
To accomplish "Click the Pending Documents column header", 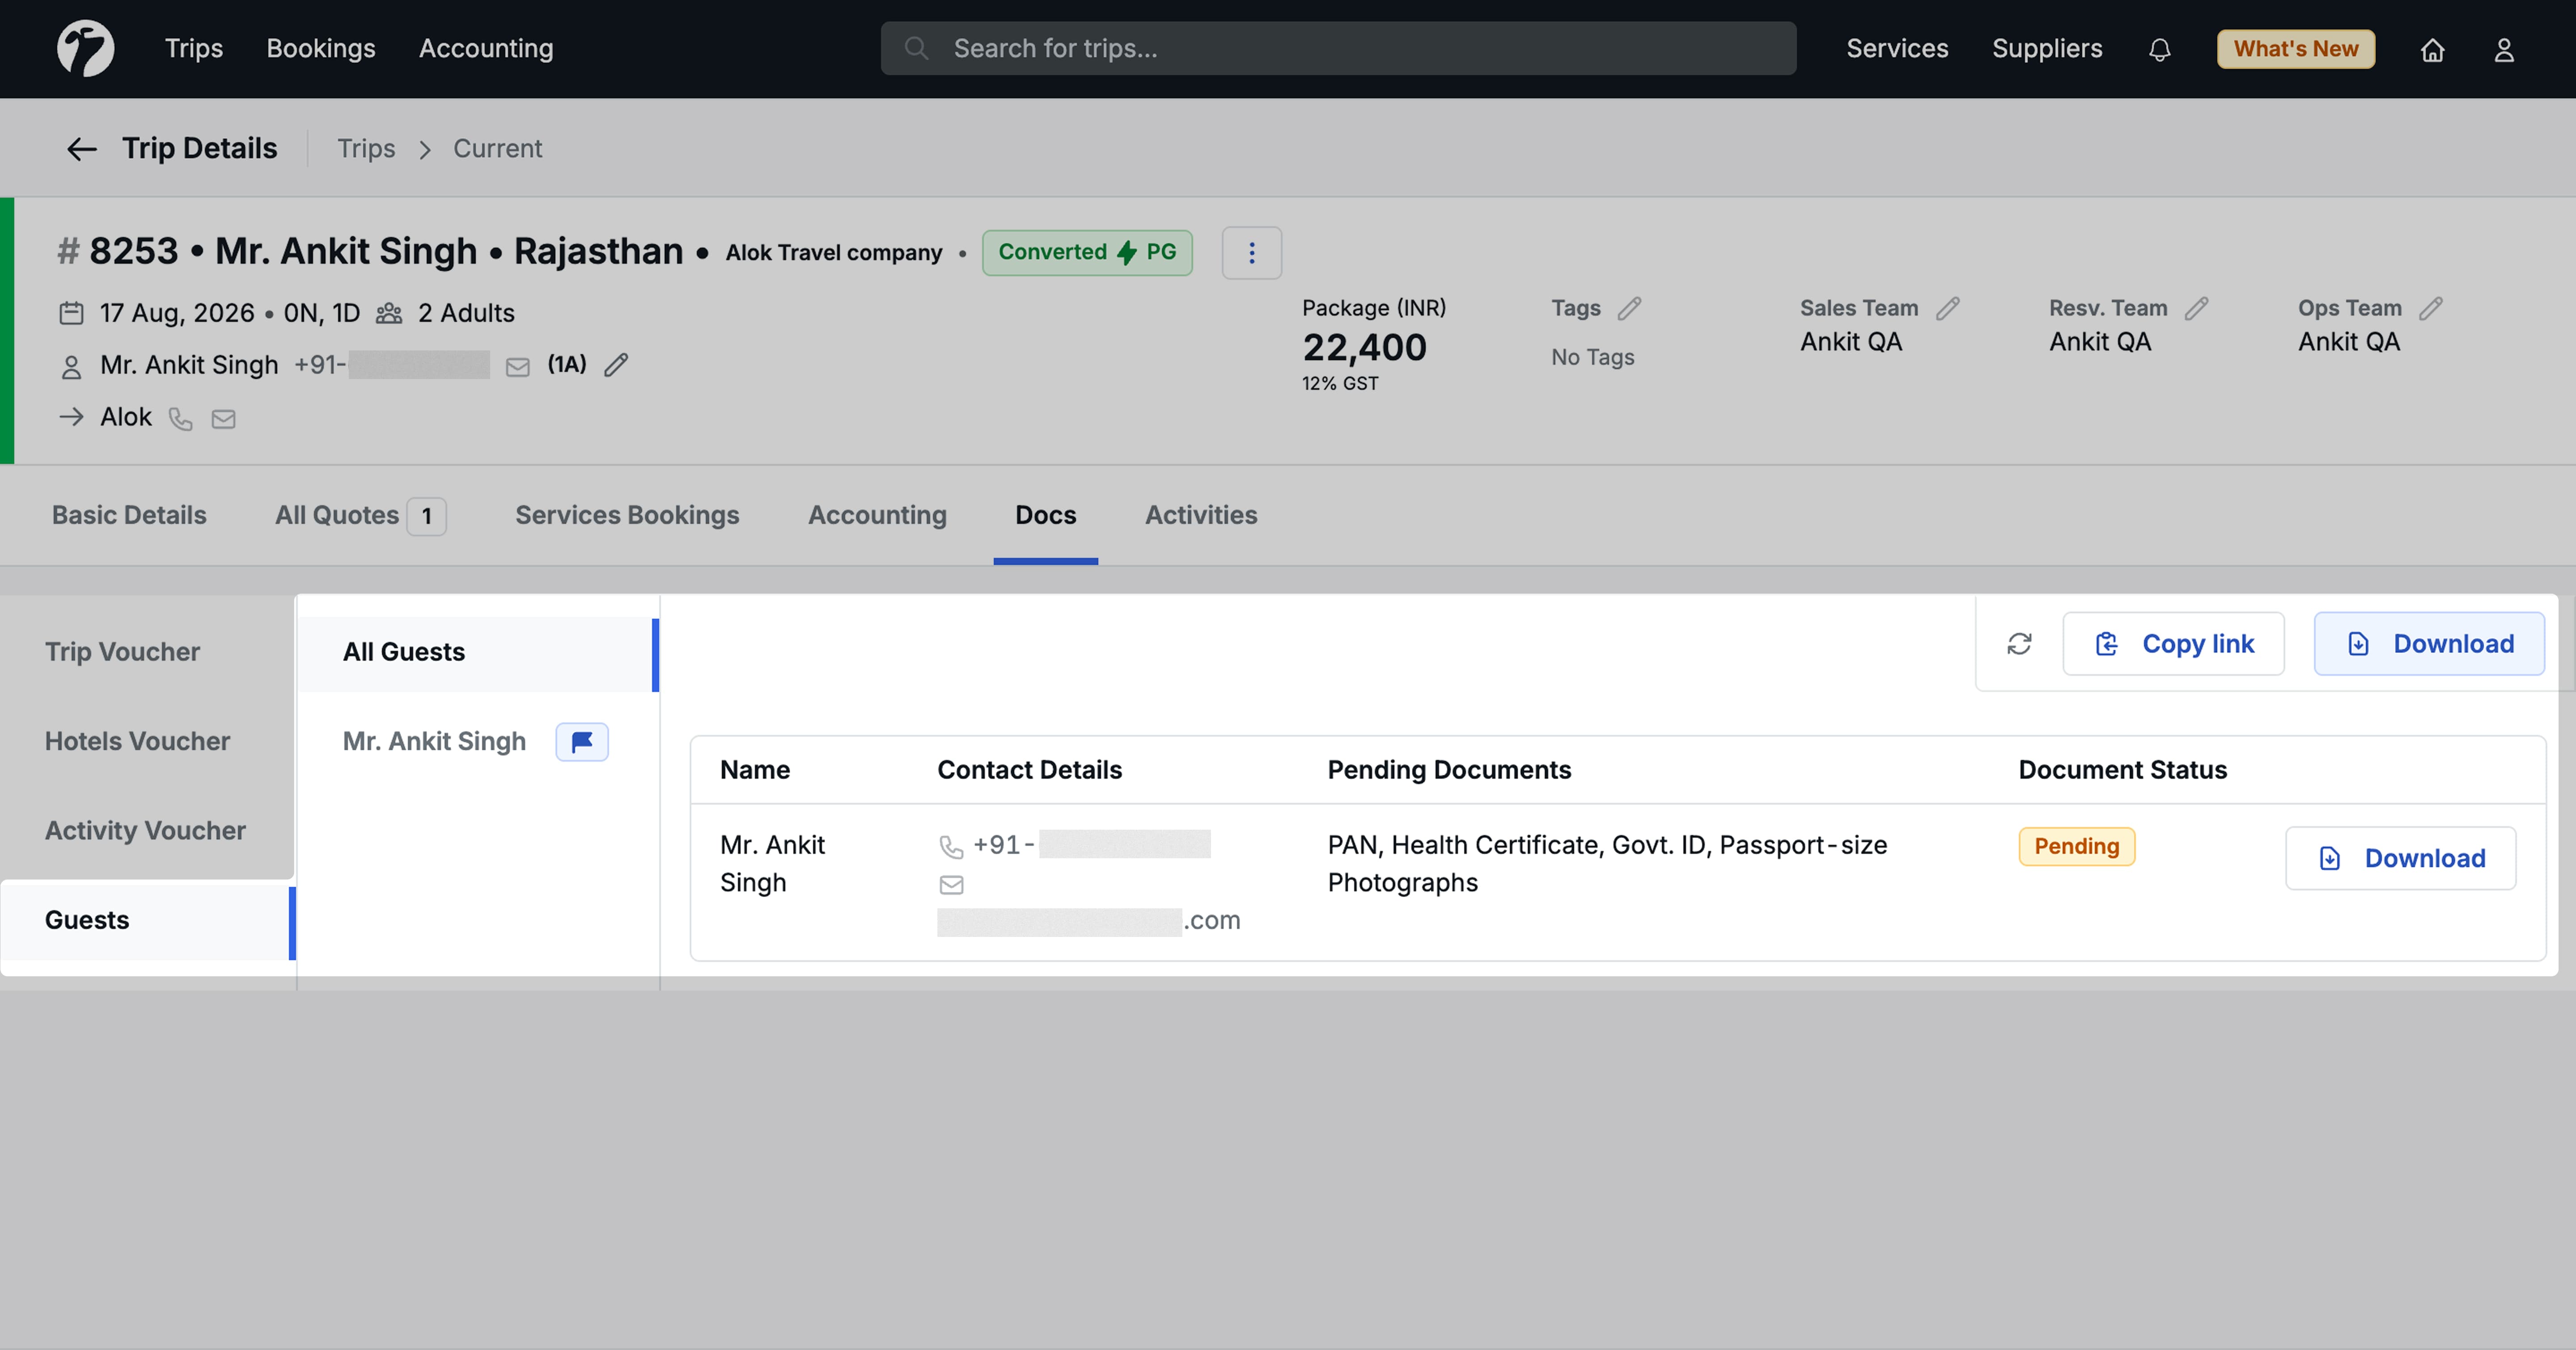I will click(1449, 769).
